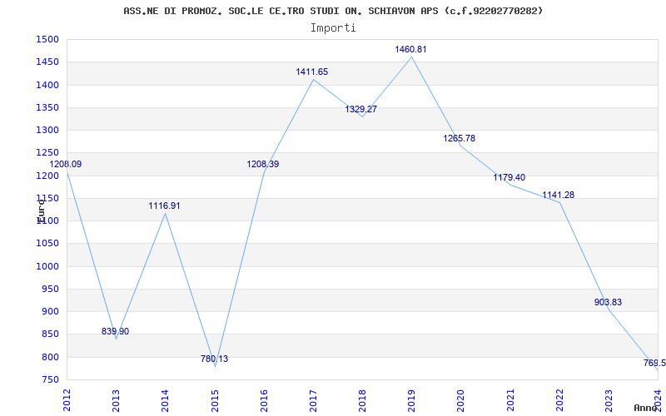Click the partially visible 769.5 data label
666x416 pixels.
654,363
